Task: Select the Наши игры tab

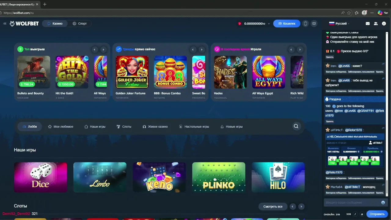Action: (x=95, y=127)
